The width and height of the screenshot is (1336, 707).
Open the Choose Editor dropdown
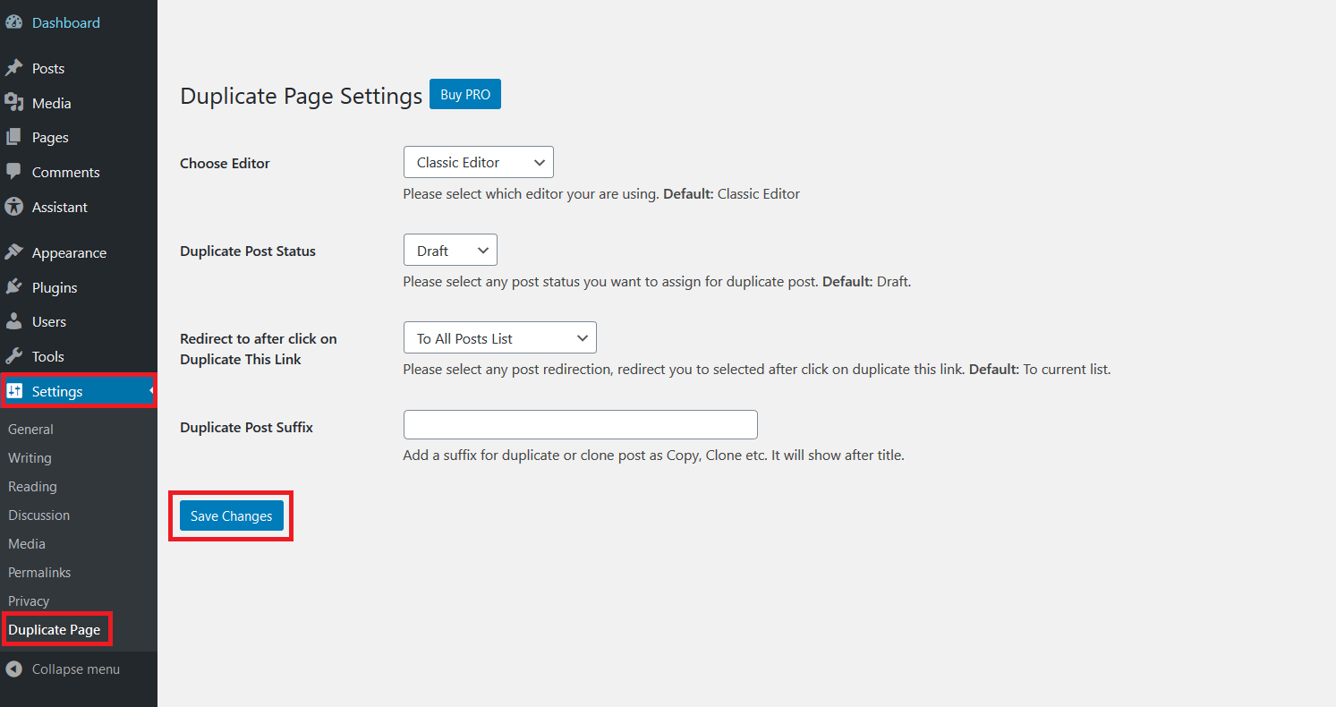[479, 162]
